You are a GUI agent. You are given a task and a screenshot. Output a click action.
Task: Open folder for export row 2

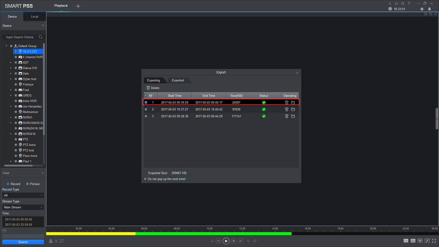click(293, 109)
